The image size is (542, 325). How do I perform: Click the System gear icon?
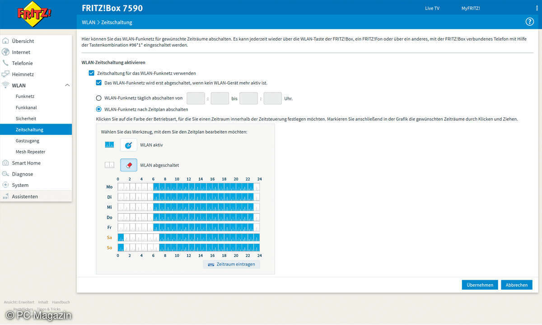point(5,185)
